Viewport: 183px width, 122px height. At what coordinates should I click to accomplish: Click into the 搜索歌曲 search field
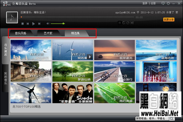[152, 118]
